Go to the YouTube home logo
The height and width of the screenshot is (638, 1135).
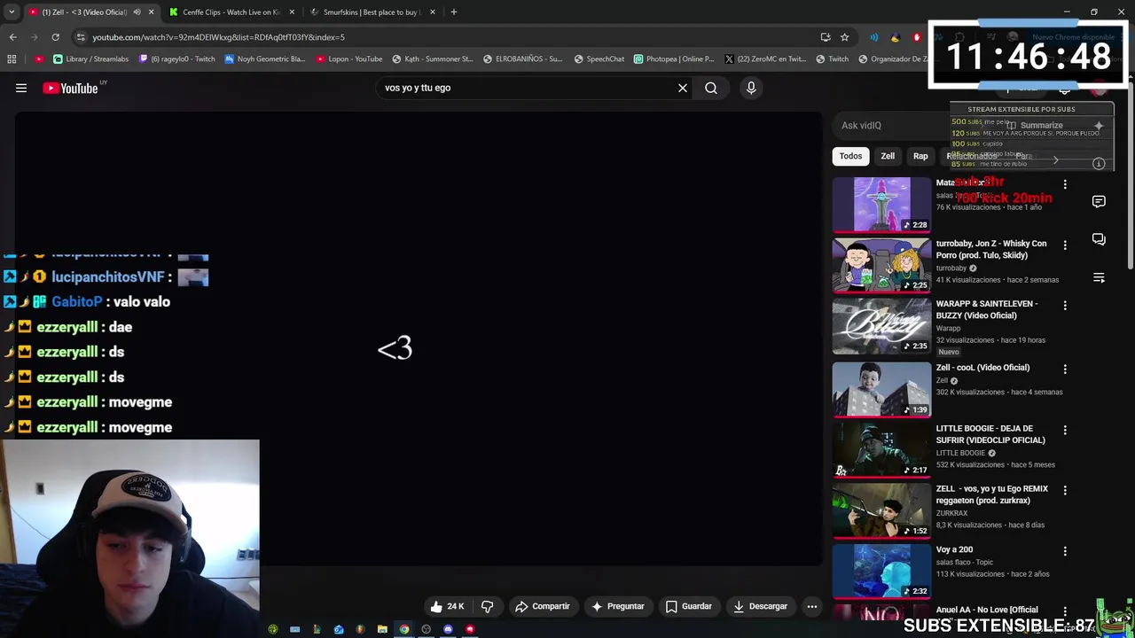pos(70,88)
